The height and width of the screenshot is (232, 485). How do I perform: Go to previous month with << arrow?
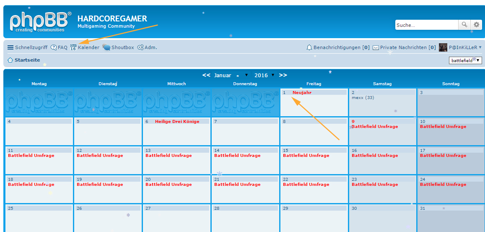(x=206, y=75)
